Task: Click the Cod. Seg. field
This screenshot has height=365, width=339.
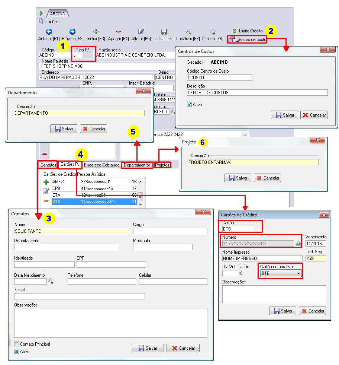Action: (316, 258)
